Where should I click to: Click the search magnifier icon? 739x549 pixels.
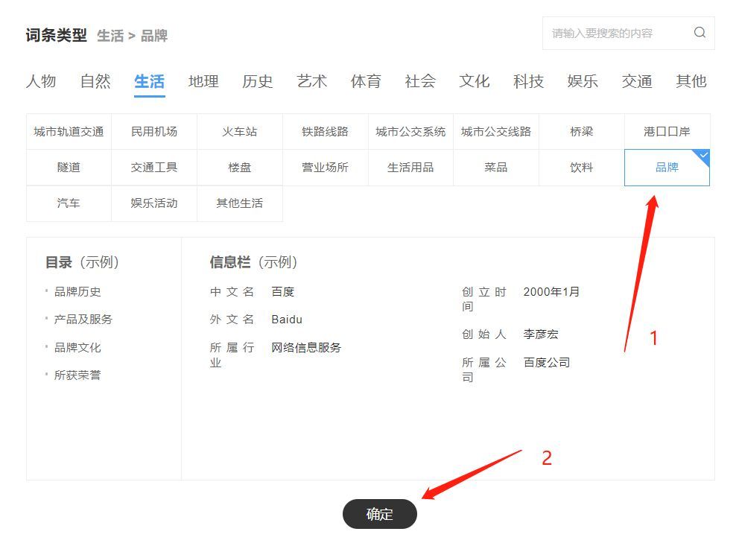tap(699, 33)
